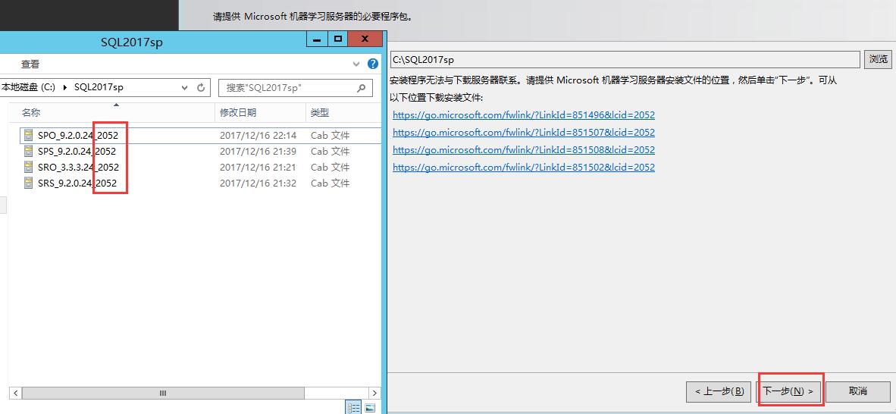Refresh the SQL2017sp folder address bar
Image resolution: width=896 pixels, height=414 pixels.
click(x=201, y=87)
